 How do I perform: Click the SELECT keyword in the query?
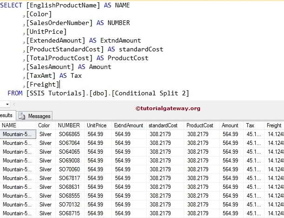[11, 5]
